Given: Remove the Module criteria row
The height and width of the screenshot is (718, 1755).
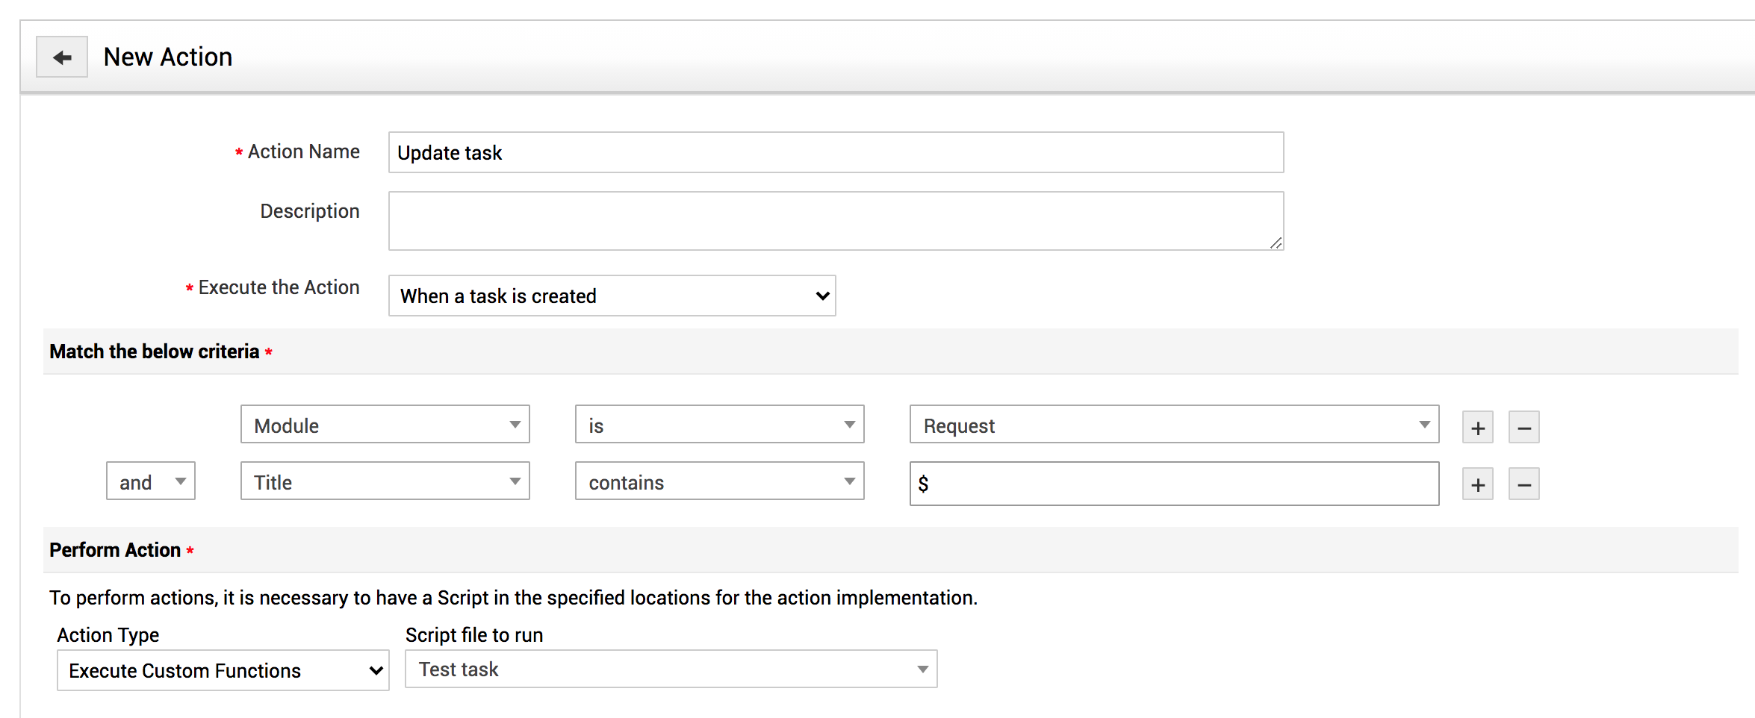Looking at the screenshot, I should (1523, 428).
